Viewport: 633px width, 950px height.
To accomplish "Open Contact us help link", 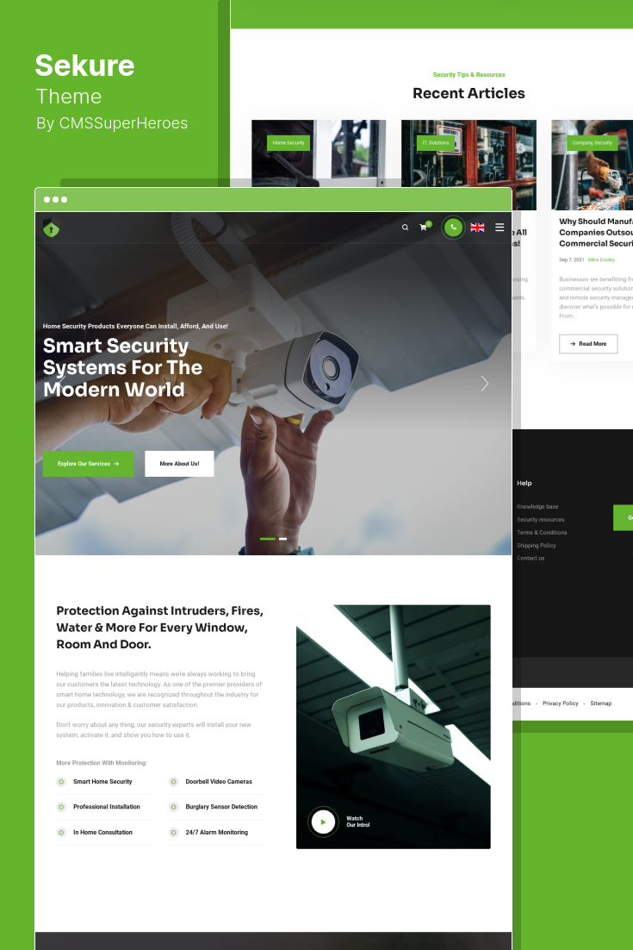I will tap(531, 559).
